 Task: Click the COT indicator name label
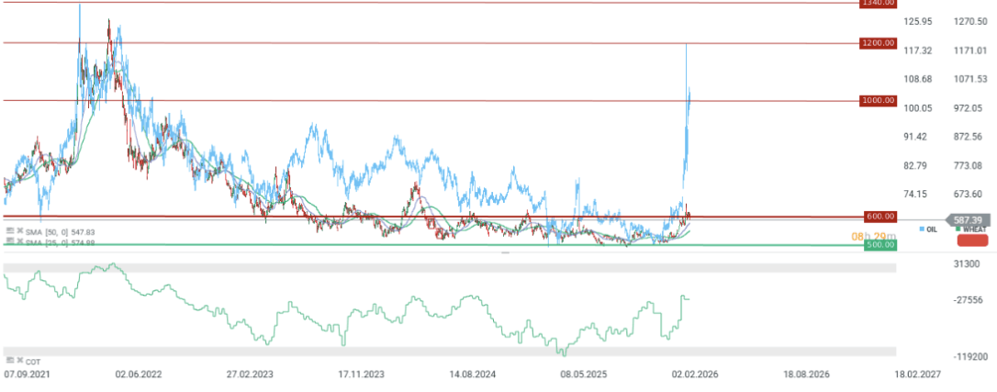pos(32,361)
